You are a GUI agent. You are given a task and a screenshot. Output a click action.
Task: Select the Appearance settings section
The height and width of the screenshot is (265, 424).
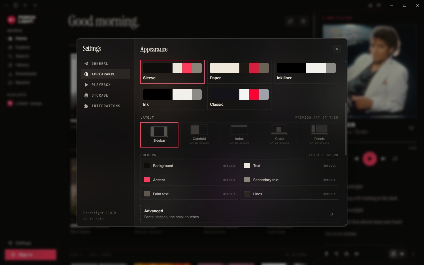tap(105, 74)
